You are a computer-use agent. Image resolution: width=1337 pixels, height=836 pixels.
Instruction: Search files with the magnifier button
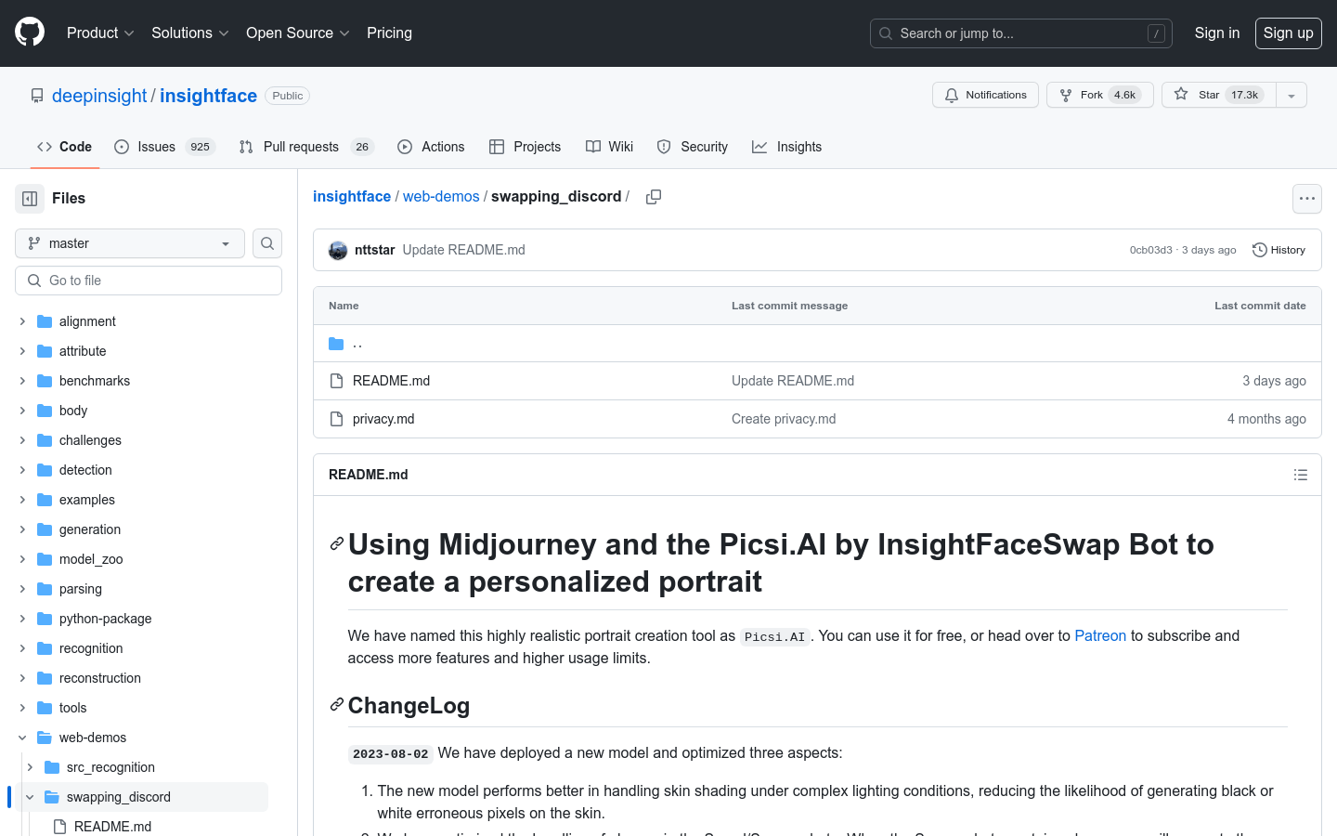click(267, 243)
